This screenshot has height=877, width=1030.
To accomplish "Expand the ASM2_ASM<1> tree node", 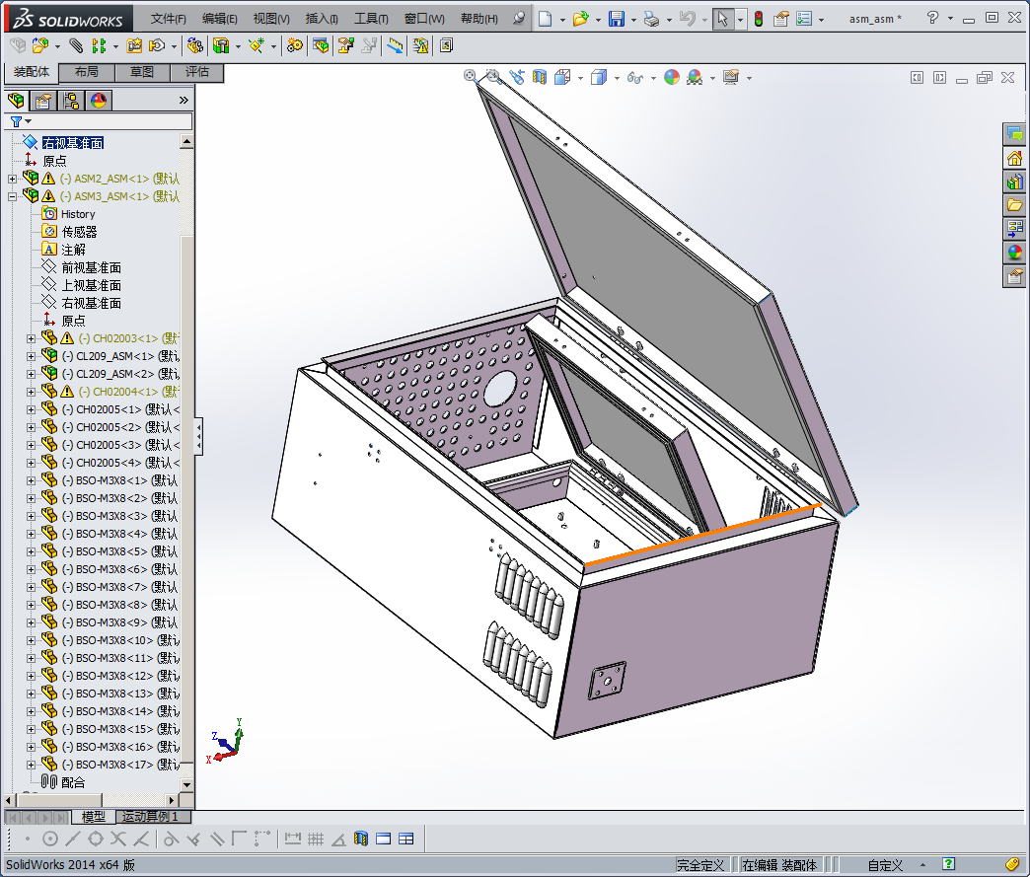I will pyautogui.click(x=12, y=179).
